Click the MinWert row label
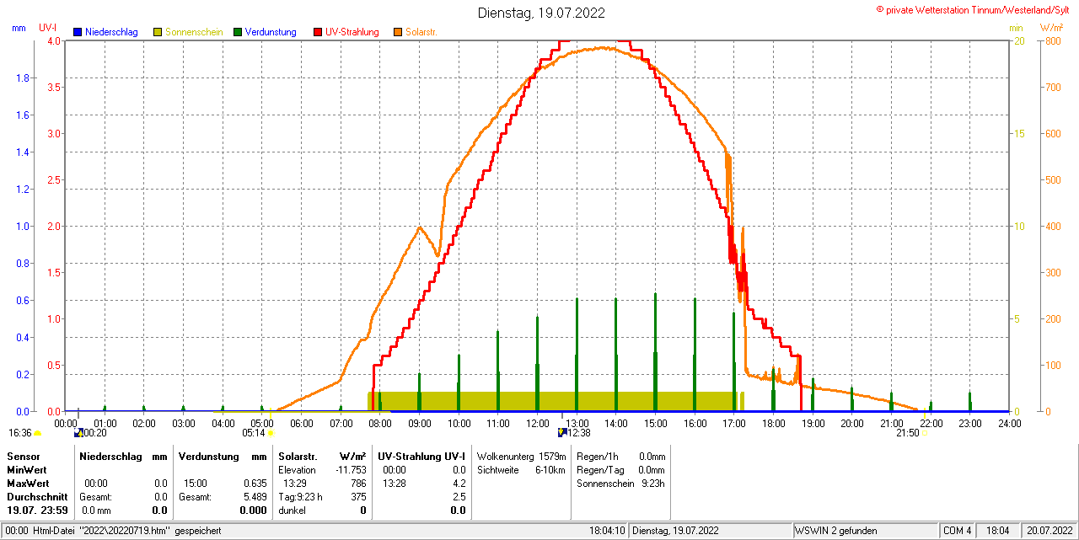1079x540 pixels. tap(27, 469)
